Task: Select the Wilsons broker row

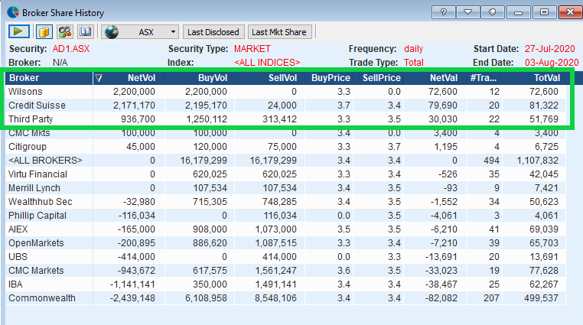Action: [x=285, y=91]
